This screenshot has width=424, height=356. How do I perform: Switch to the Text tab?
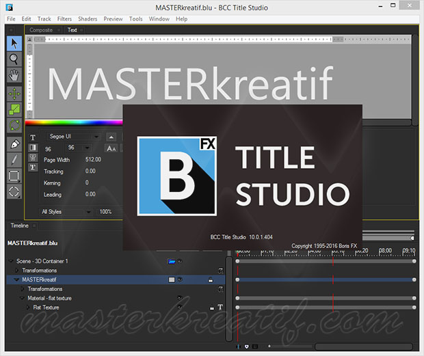74,30
